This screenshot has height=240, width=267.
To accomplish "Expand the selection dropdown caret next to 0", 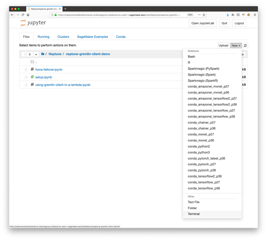I will pos(36,54).
